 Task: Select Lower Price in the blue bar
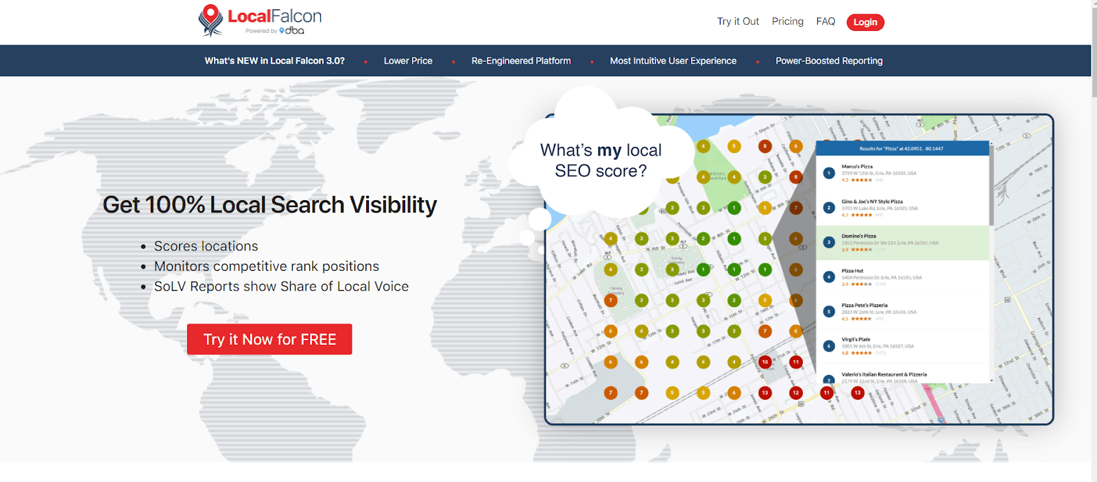coord(408,61)
